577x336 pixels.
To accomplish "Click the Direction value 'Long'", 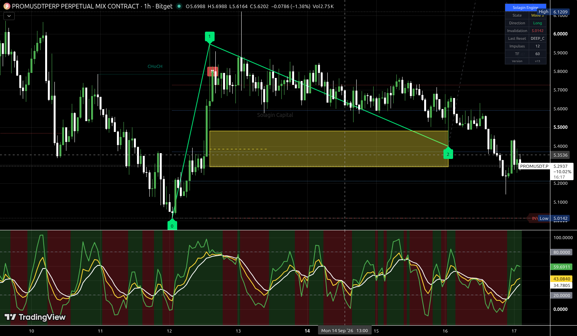I will click(x=538, y=23).
